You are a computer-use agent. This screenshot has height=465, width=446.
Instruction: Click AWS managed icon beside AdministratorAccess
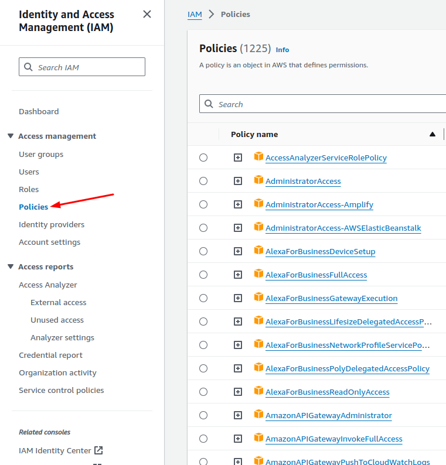258,180
